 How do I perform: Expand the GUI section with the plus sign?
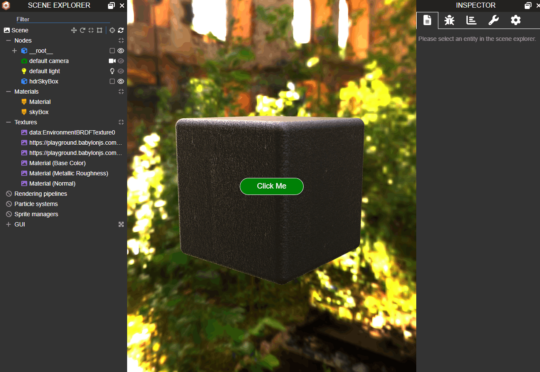point(9,224)
